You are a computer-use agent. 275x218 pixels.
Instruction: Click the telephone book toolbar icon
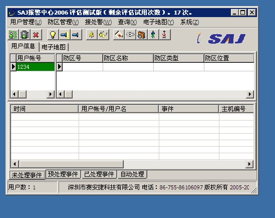tap(142, 35)
